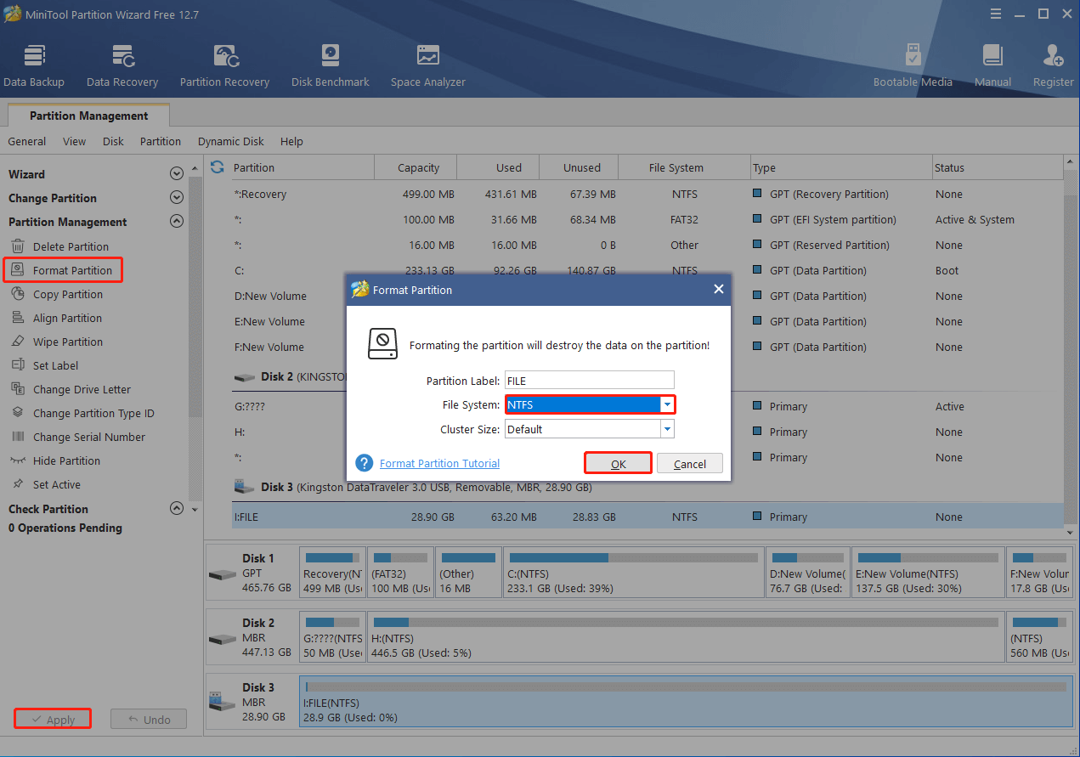Image resolution: width=1080 pixels, height=757 pixels.
Task: Expand the Wizard section
Action: [x=177, y=174]
